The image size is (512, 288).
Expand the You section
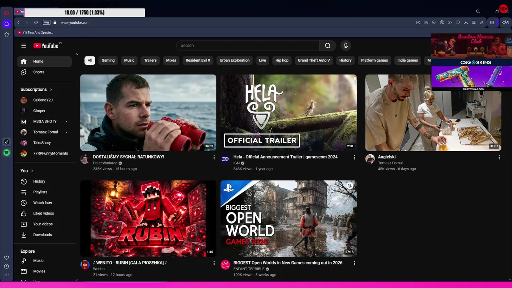(27, 171)
